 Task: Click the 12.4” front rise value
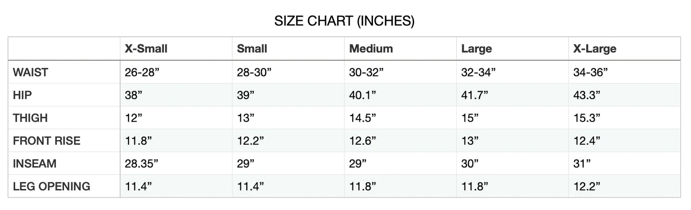point(587,141)
